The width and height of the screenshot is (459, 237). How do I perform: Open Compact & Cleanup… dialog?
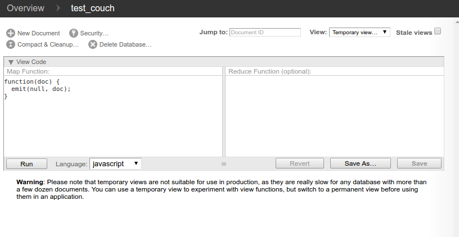click(x=48, y=44)
